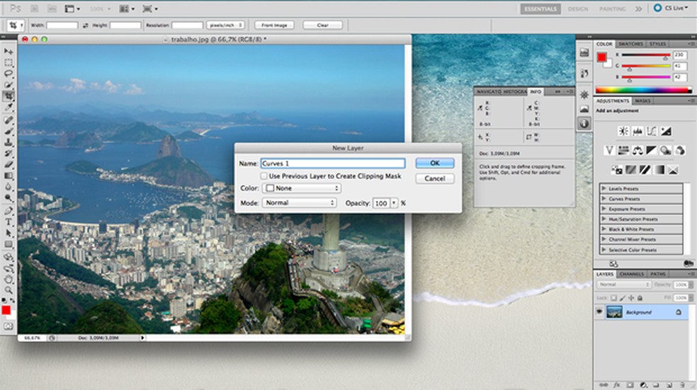This screenshot has width=697, height=390.
Task: Switch to the Channels tab
Action: coord(630,274)
